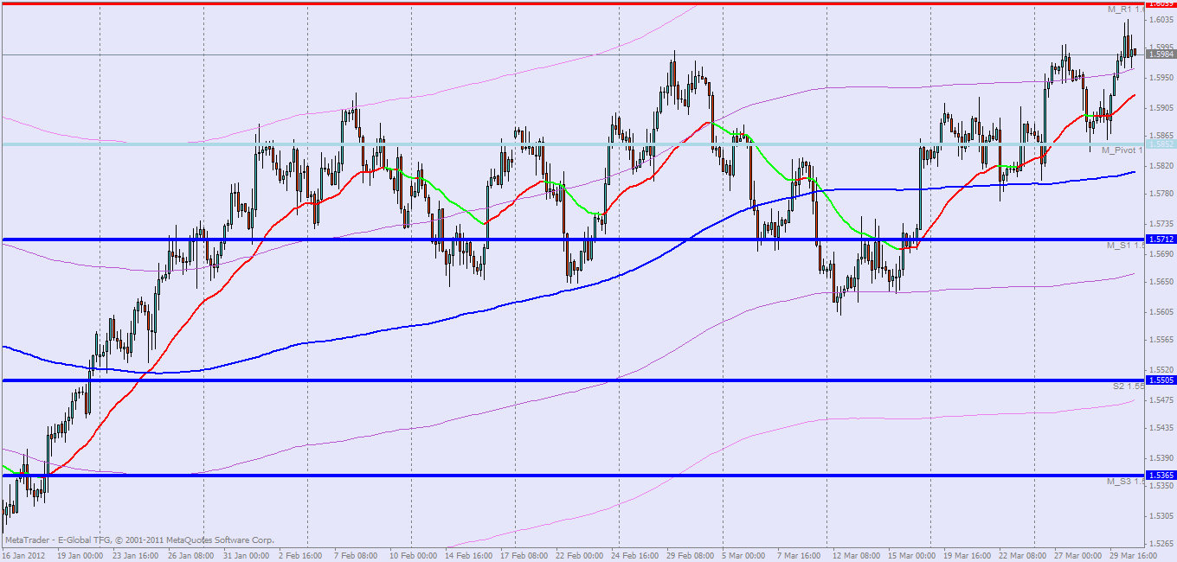1177x562 pixels.
Task: Select the red M_R1 resistance line
Action: (x=571, y=4)
